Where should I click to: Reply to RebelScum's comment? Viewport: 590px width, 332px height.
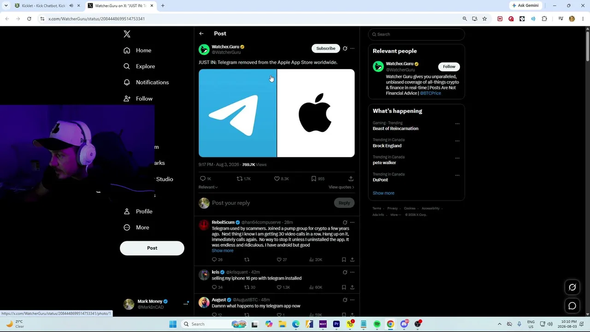pyautogui.click(x=217, y=260)
